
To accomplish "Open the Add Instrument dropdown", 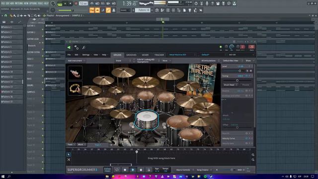I will (77, 61).
